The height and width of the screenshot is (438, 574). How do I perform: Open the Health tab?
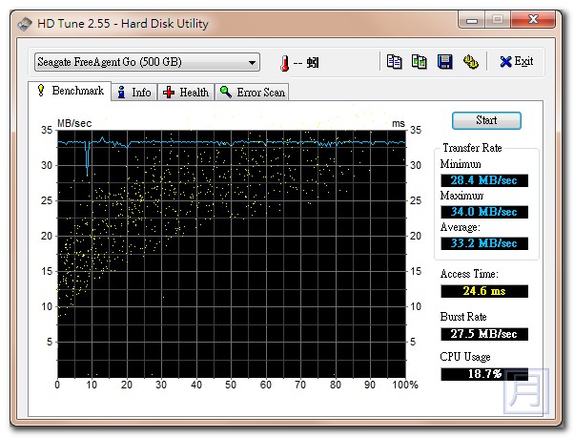(186, 93)
